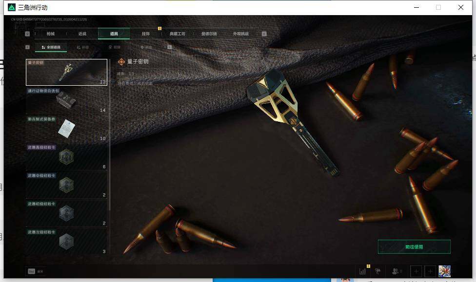Open the 近战 tab
Image resolution: width=476 pixels, height=282 pixels.
[x=82, y=34]
